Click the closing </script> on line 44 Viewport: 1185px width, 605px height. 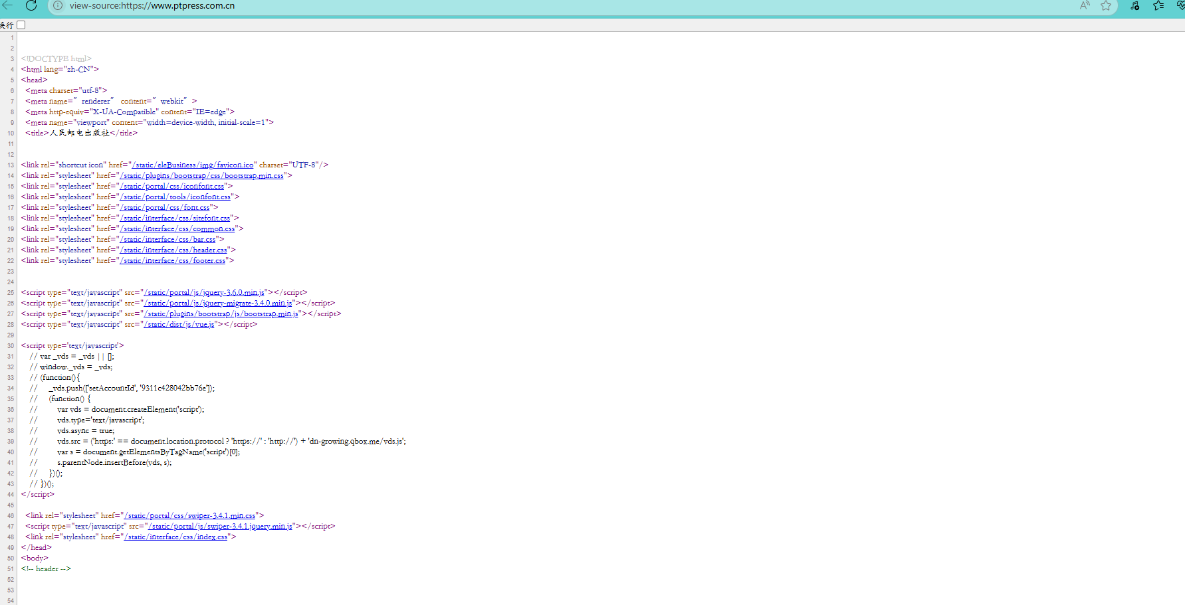click(x=37, y=494)
